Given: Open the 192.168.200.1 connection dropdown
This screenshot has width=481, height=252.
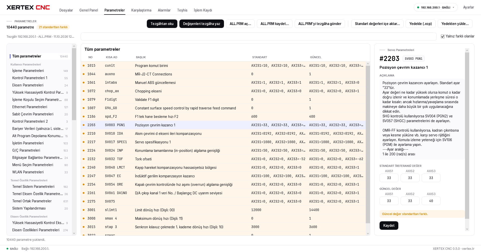Looking at the screenshot, I should tap(436, 7).
